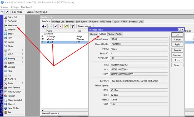The image size is (194, 117).
Task: Click the Comment button
Action: pos(177,55)
